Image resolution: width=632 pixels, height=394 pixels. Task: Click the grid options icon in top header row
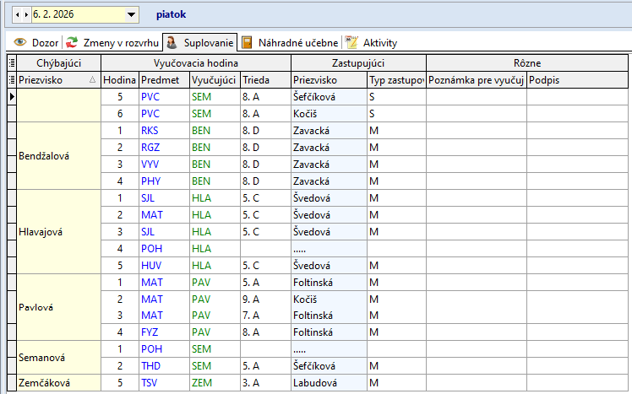(11, 63)
